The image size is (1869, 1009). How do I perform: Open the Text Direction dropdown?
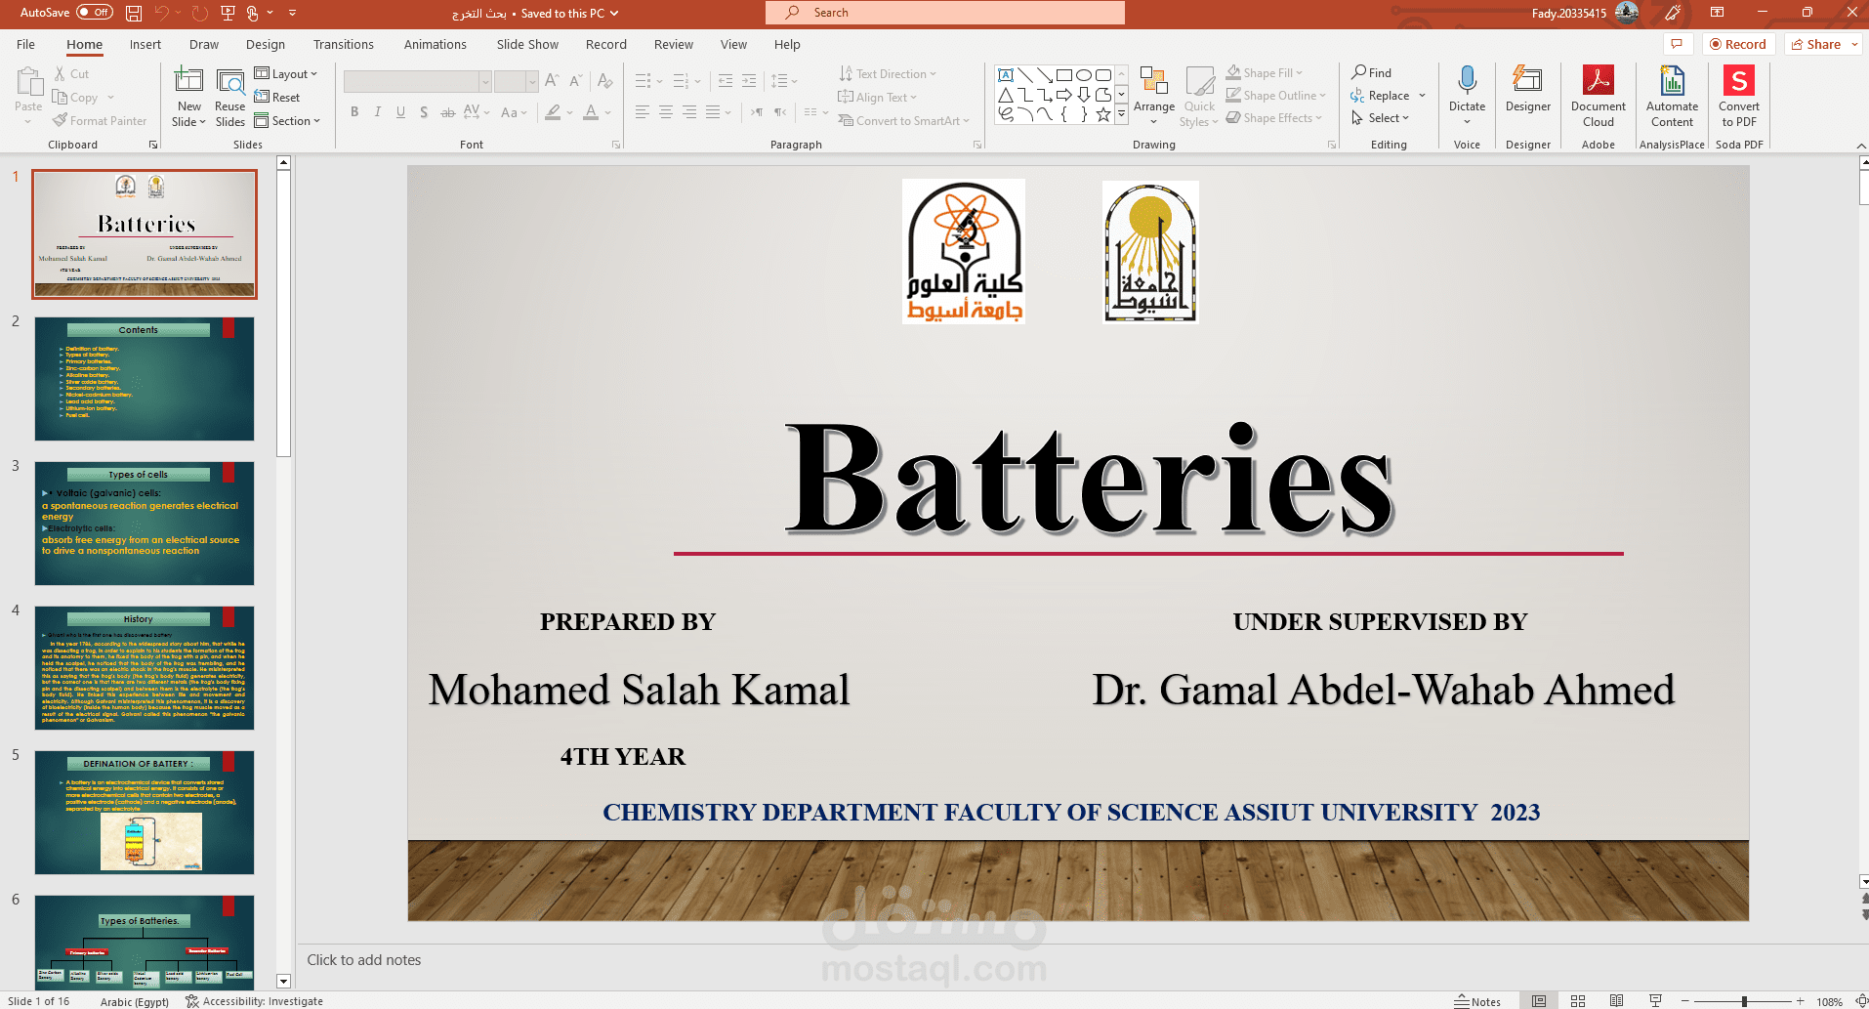(888, 74)
